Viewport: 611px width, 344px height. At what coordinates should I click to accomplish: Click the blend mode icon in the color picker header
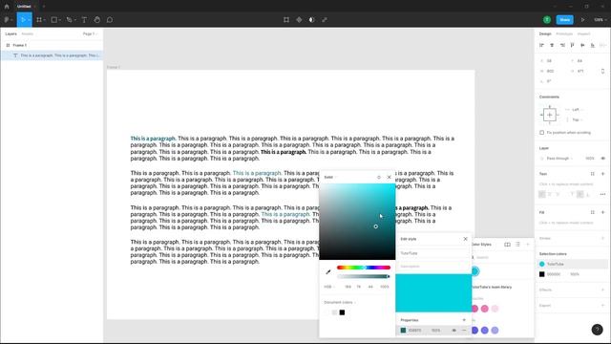tap(379, 178)
